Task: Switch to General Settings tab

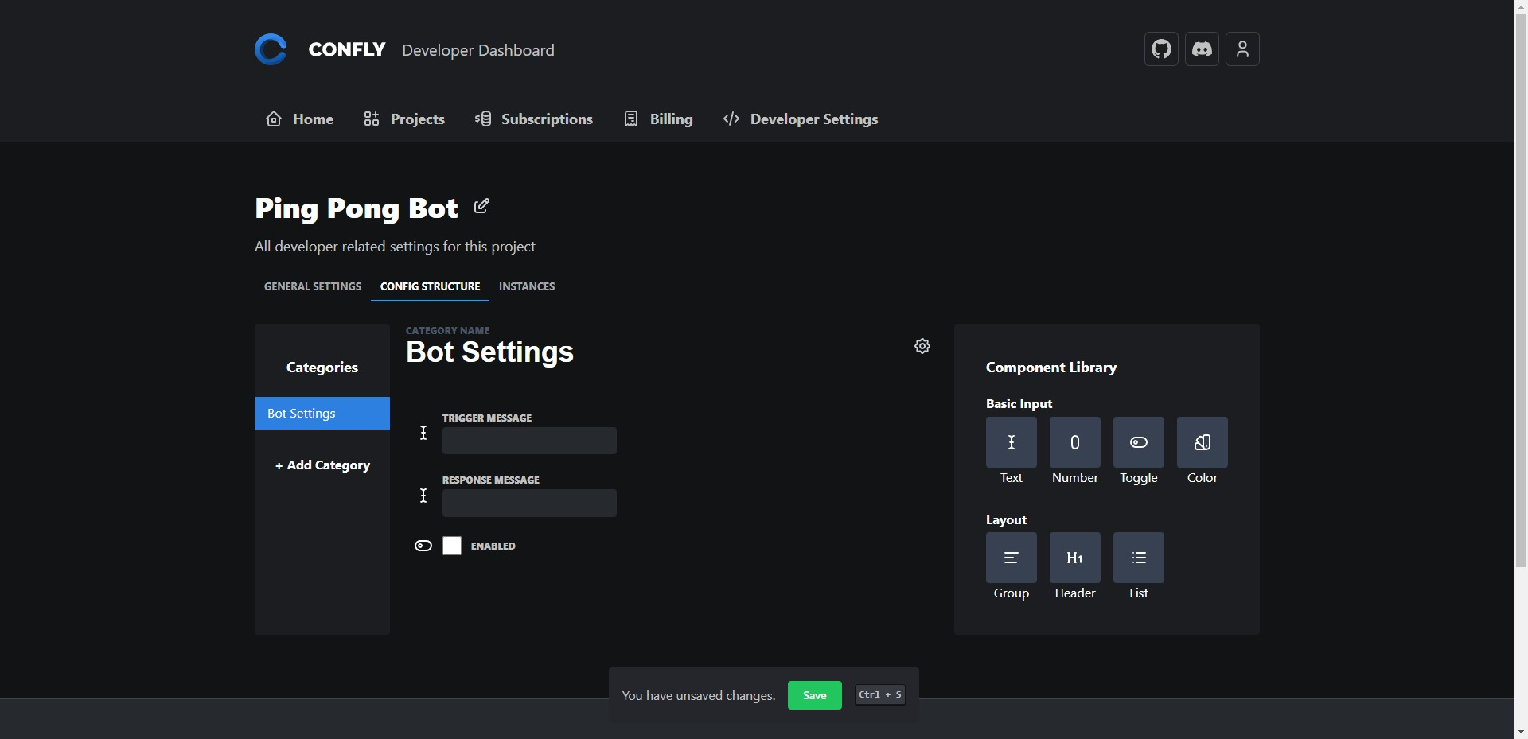Action: (x=313, y=286)
